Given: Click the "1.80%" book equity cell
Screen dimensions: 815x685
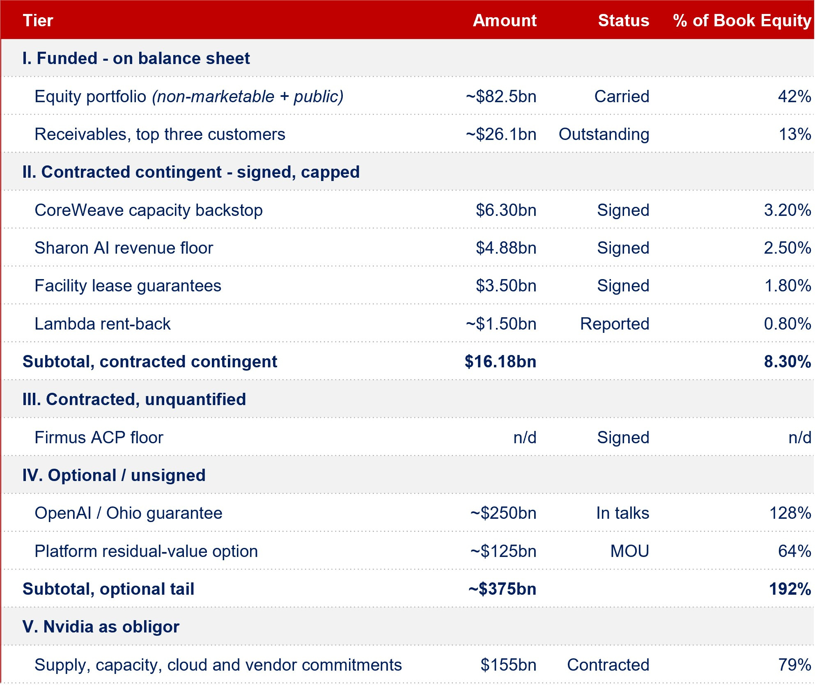Looking at the screenshot, I should [788, 286].
